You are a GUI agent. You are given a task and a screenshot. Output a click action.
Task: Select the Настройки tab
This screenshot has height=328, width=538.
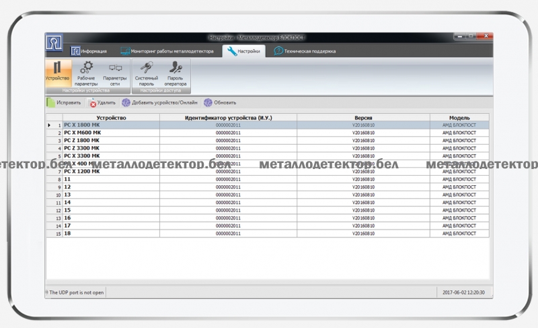coord(243,51)
